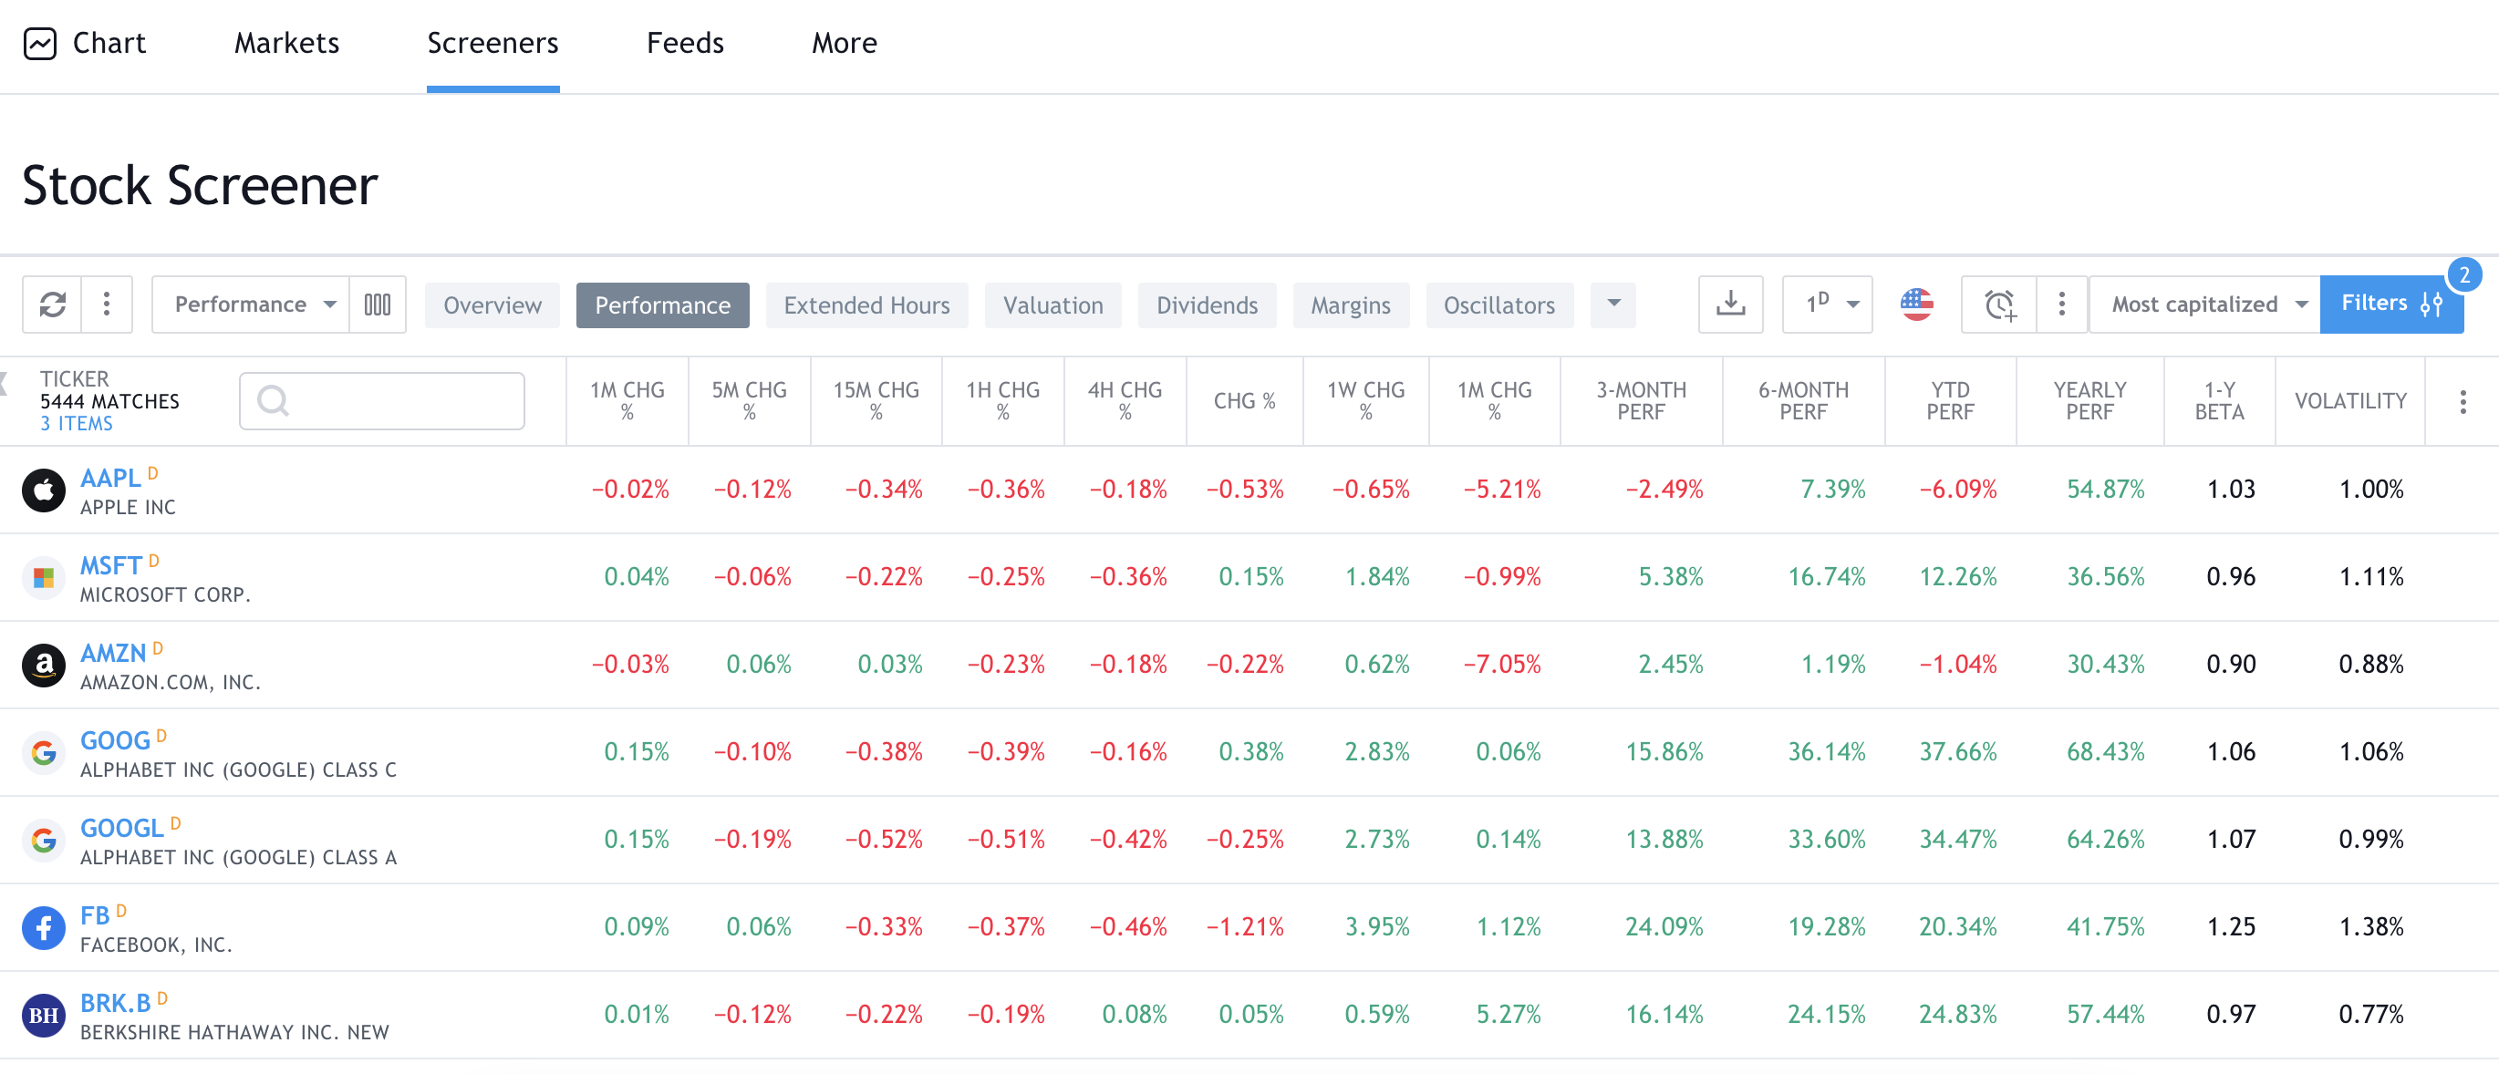The height and width of the screenshot is (1074, 2499).
Task: Click the search magnifier icon
Action: pos(274,400)
